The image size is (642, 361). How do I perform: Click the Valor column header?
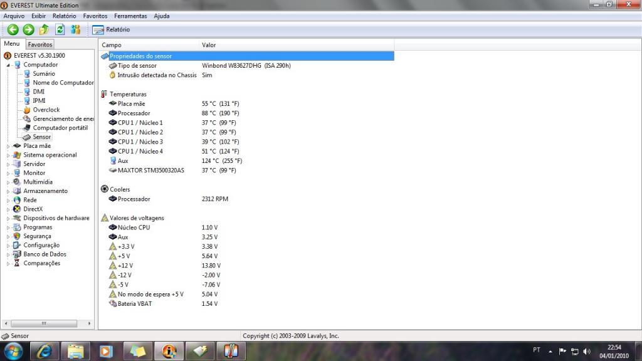(x=297, y=45)
